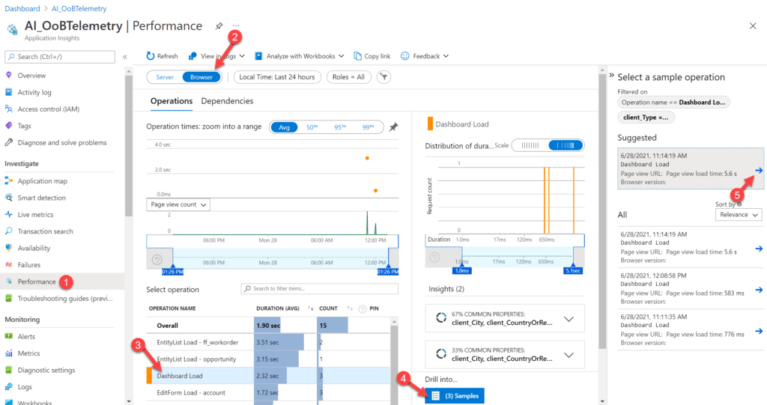Collapse the sample operation panel
Screen dimensions: 767x405
611,76
